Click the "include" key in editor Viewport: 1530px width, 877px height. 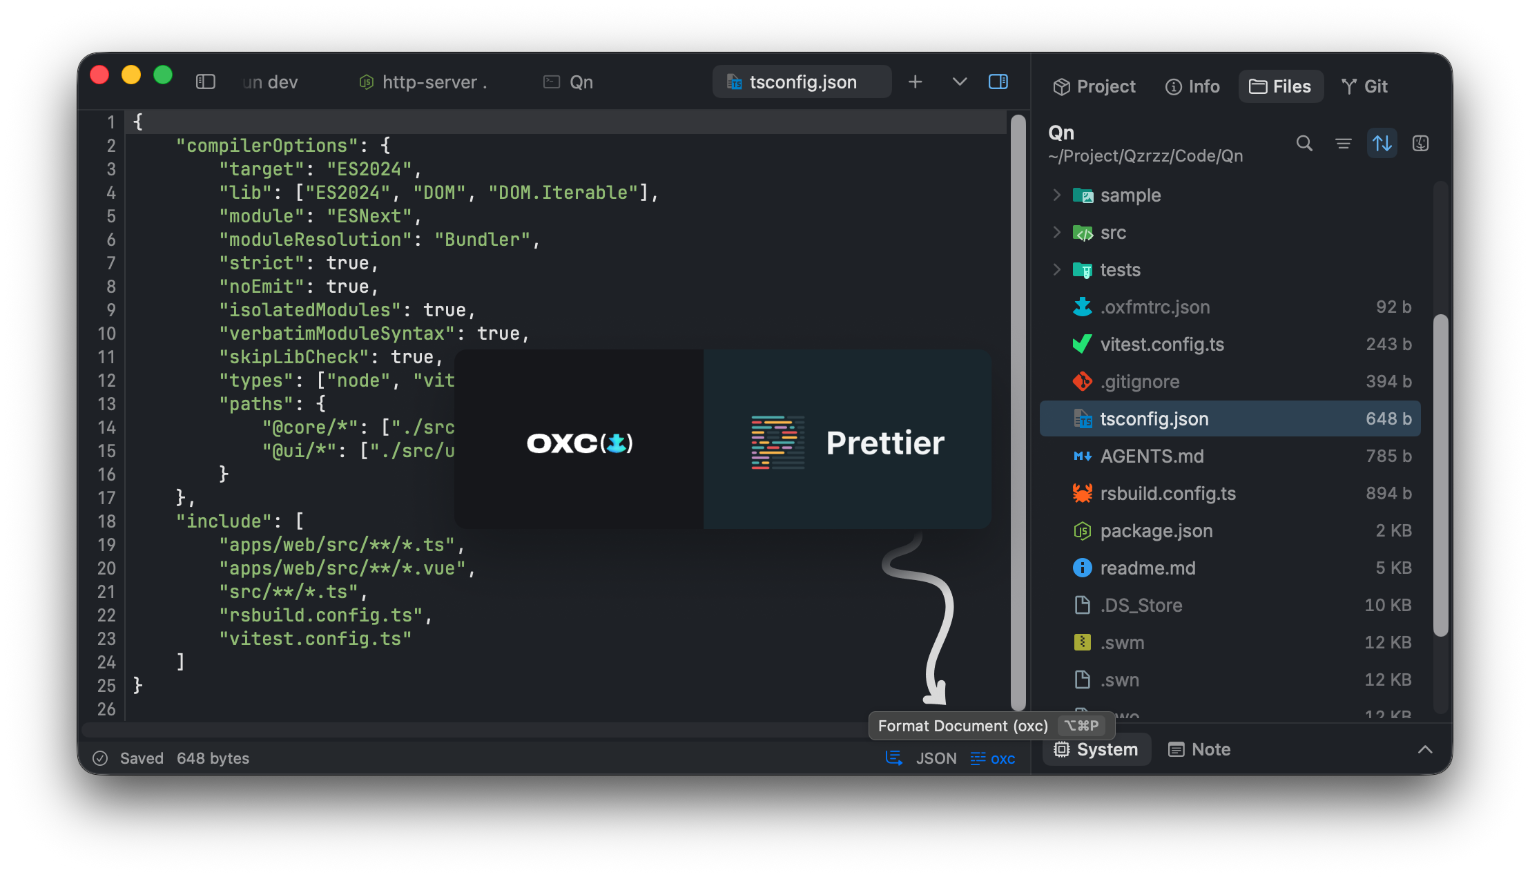tap(224, 521)
